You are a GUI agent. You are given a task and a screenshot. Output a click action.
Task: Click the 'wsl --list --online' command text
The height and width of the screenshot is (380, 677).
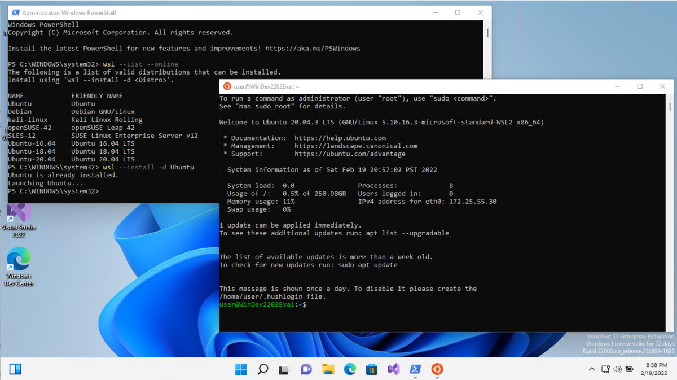pos(140,64)
